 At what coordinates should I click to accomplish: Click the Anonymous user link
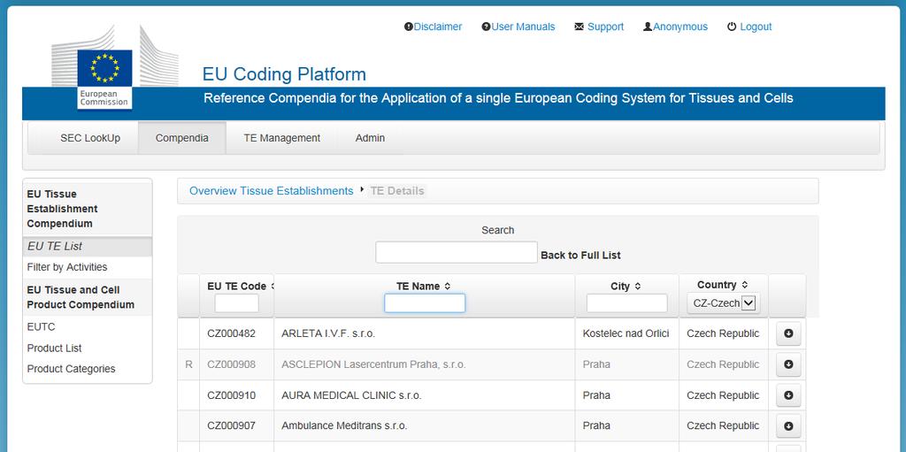coord(680,27)
